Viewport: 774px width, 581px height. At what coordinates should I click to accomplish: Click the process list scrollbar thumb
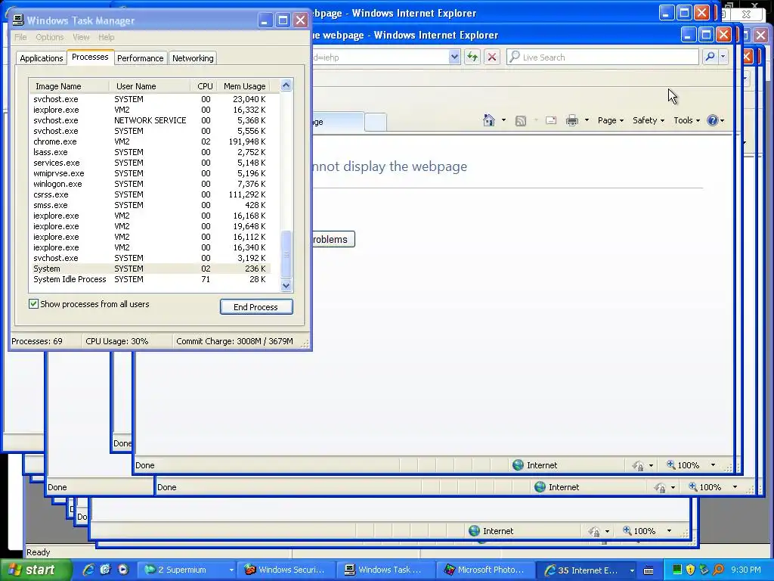click(x=286, y=254)
